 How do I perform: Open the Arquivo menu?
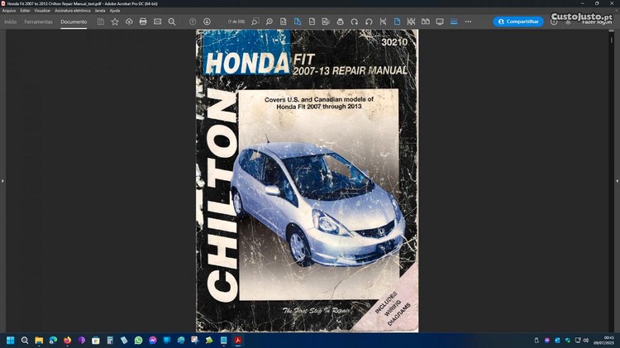point(9,10)
